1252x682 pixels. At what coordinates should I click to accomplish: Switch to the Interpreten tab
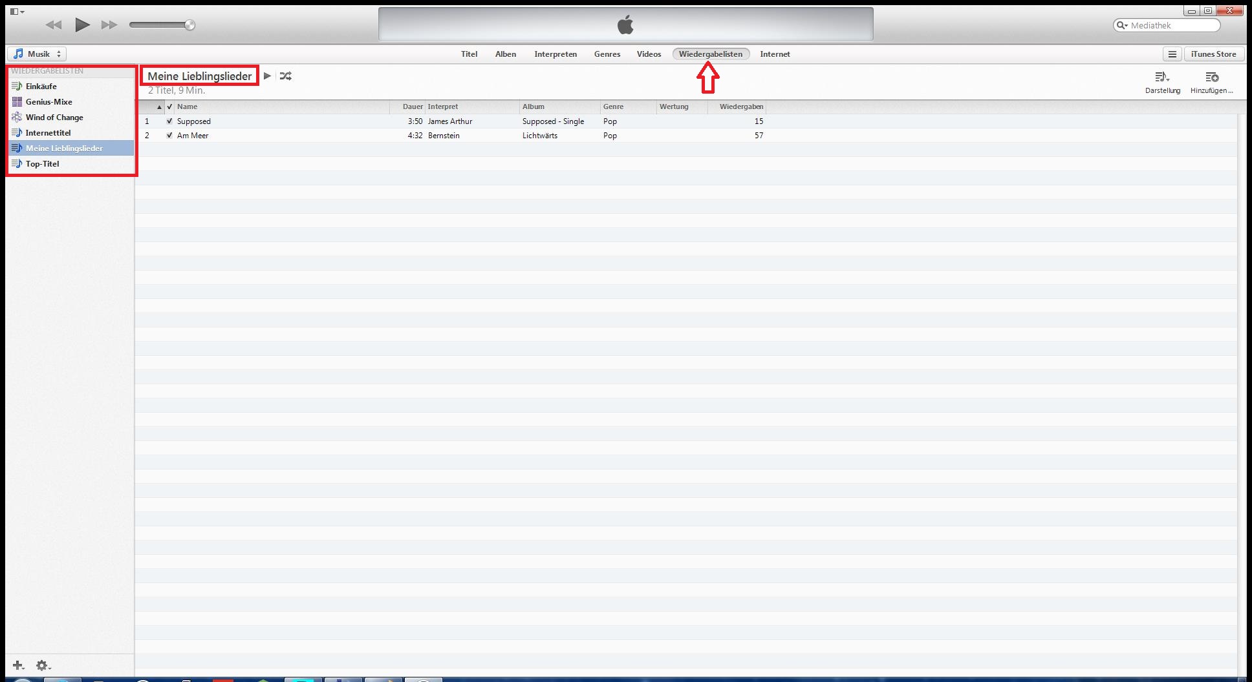pyautogui.click(x=556, y=54)
